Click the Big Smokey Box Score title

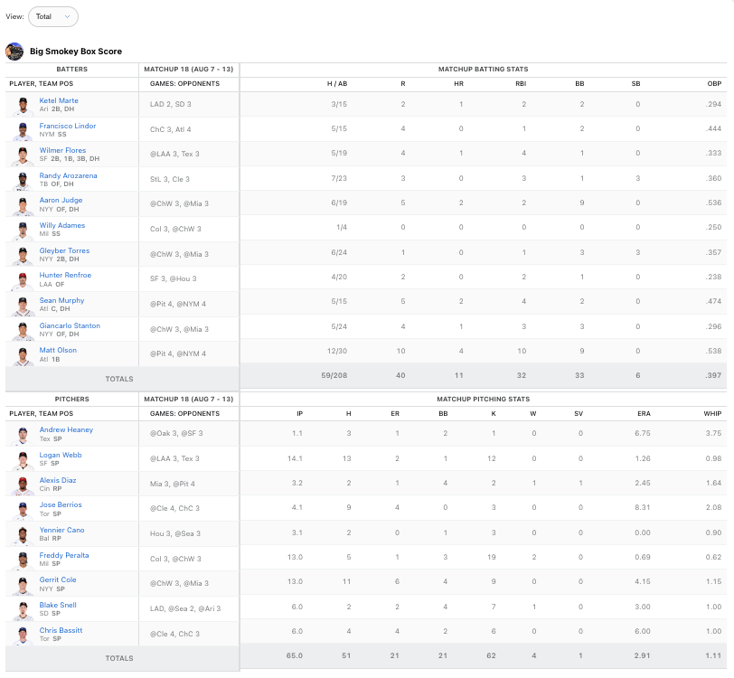[76, 52]
